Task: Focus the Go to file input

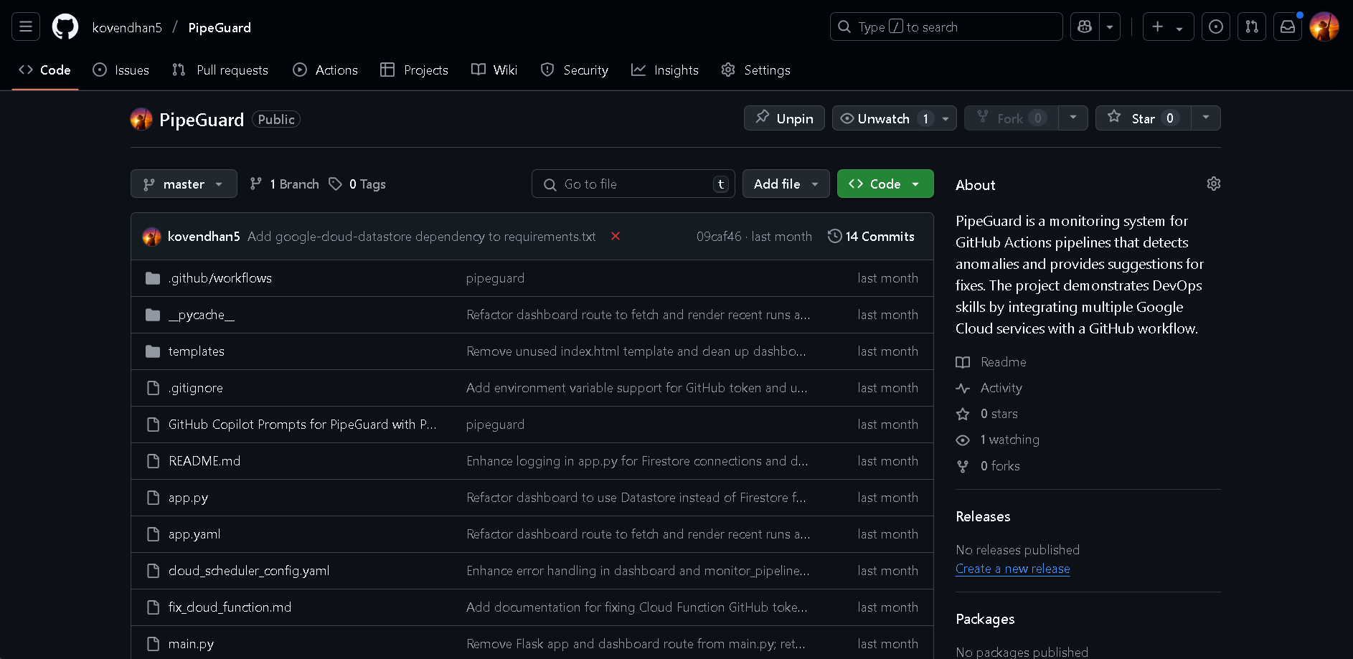Action: click(633, 184)
